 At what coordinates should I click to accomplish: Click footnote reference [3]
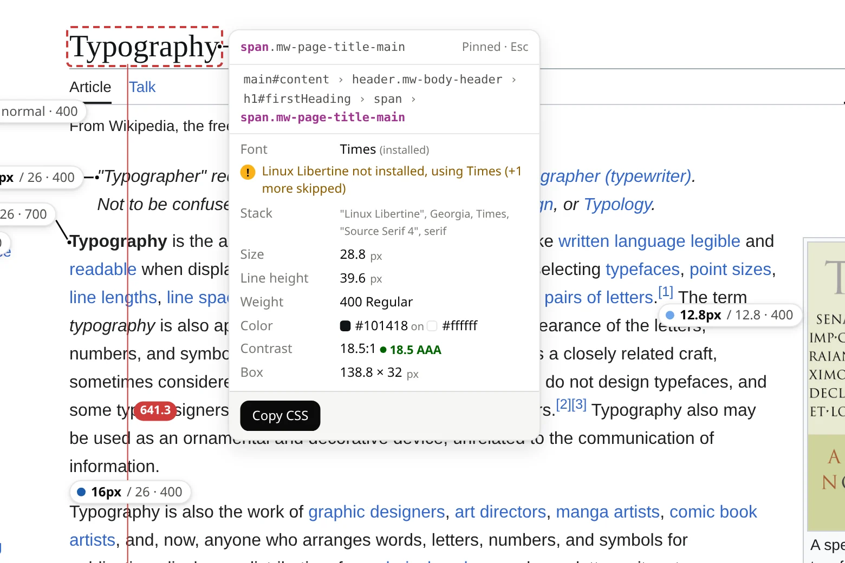(579, 404)
